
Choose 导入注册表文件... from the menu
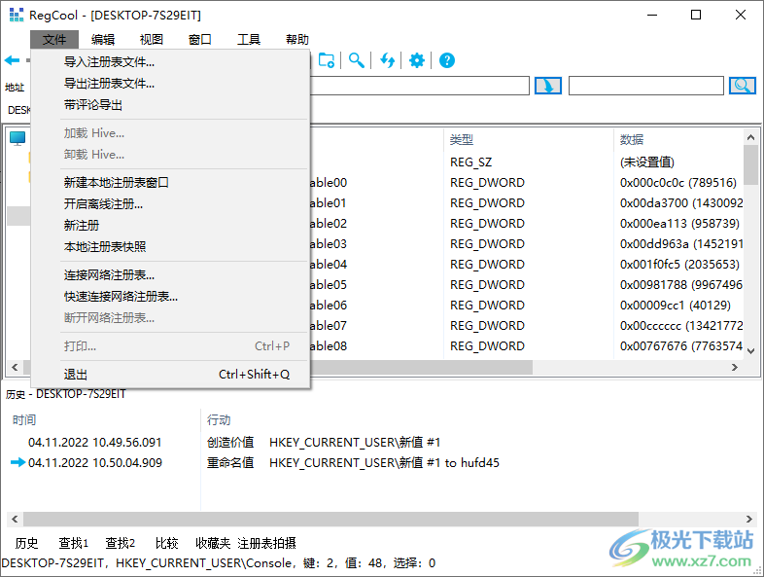tap(170, 62)
